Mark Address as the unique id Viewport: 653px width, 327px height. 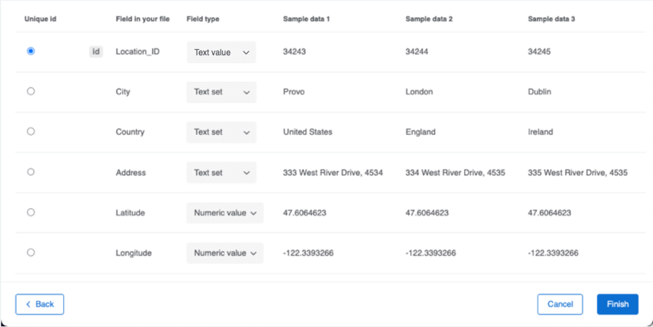point(31,172)
